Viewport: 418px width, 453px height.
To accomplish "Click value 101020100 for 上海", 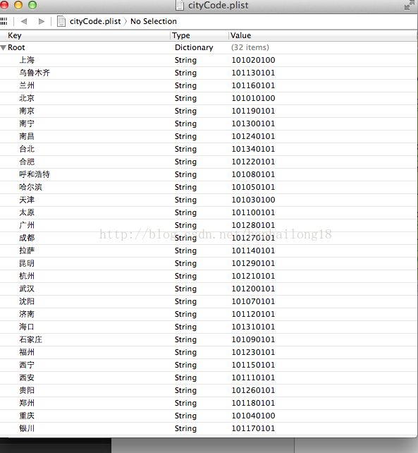I will (x=254, y=60).
